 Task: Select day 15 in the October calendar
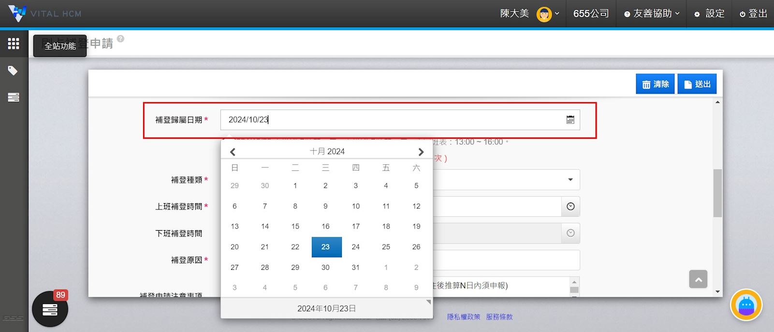[x=295, y=226]
